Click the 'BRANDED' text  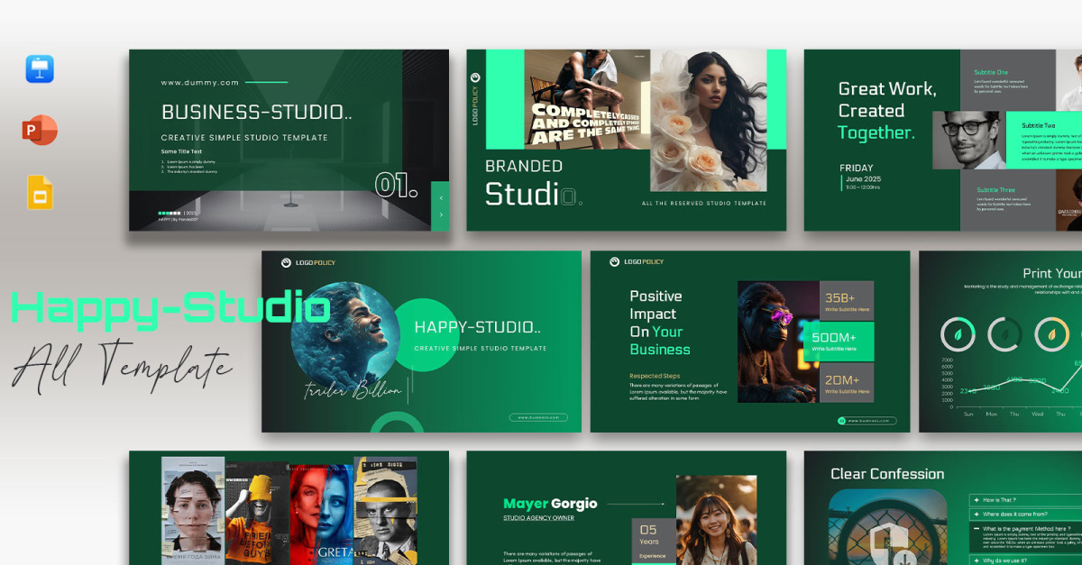pos(523,166)
